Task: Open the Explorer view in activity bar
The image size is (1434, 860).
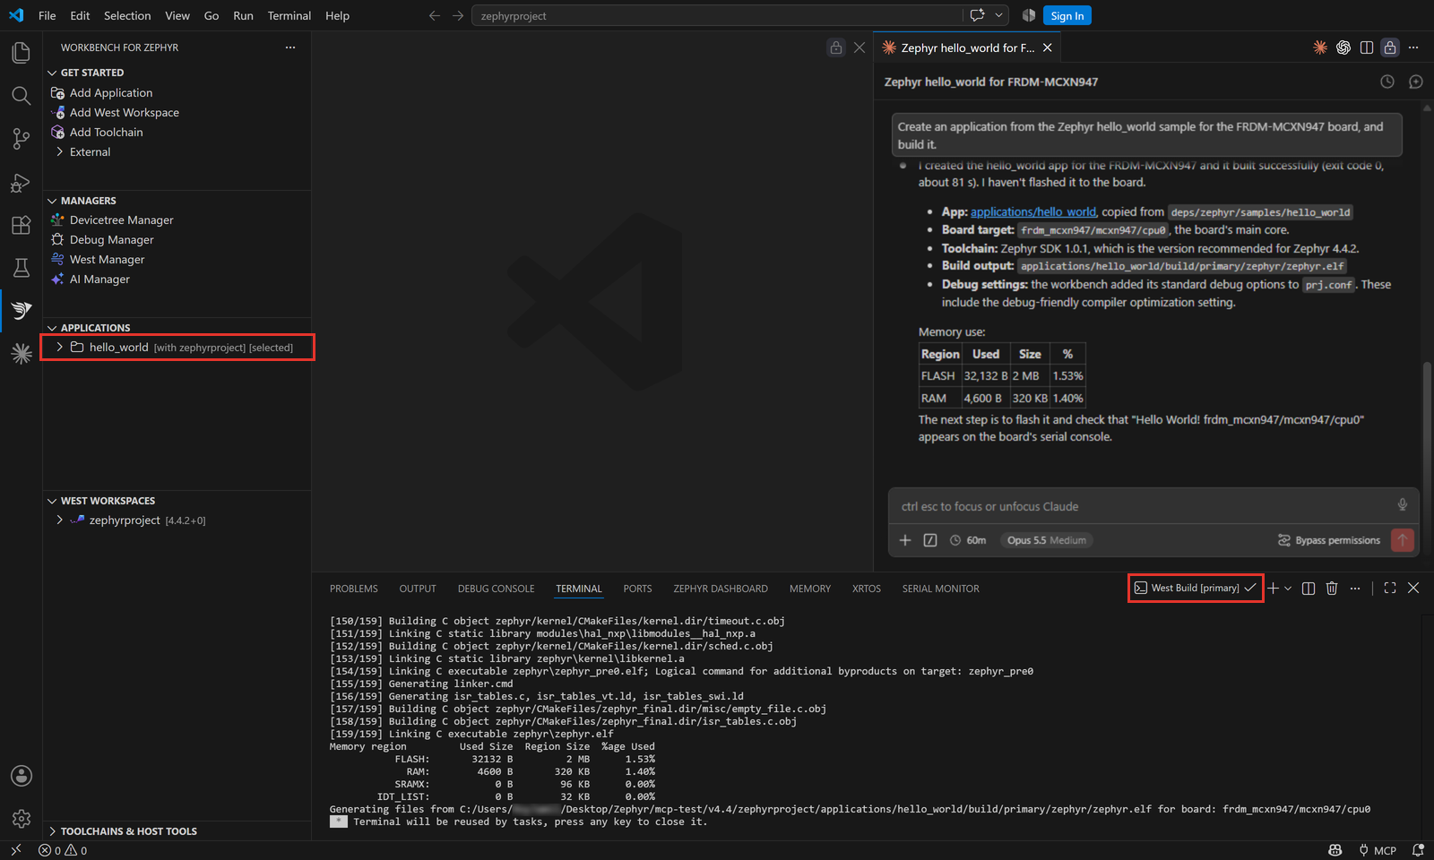Action: point(21,53)
